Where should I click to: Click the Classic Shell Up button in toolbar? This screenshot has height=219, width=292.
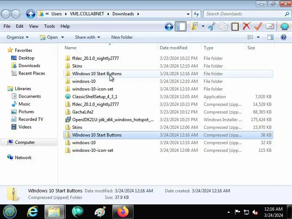169,26
